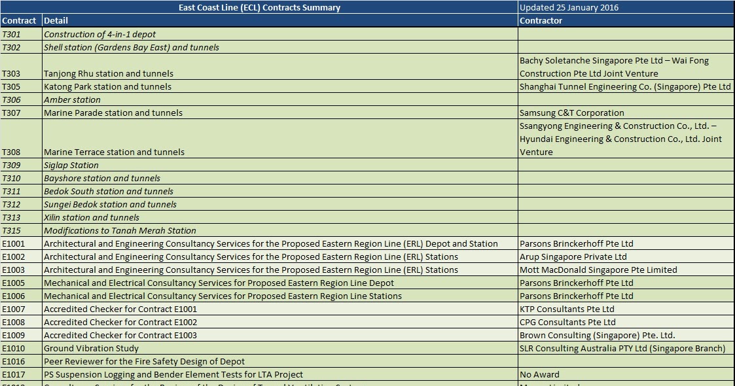This screenshot has width=735, height=386.
Task: Select the Eastern Region Line Depot M&E detail
Action: coord(280,283)
